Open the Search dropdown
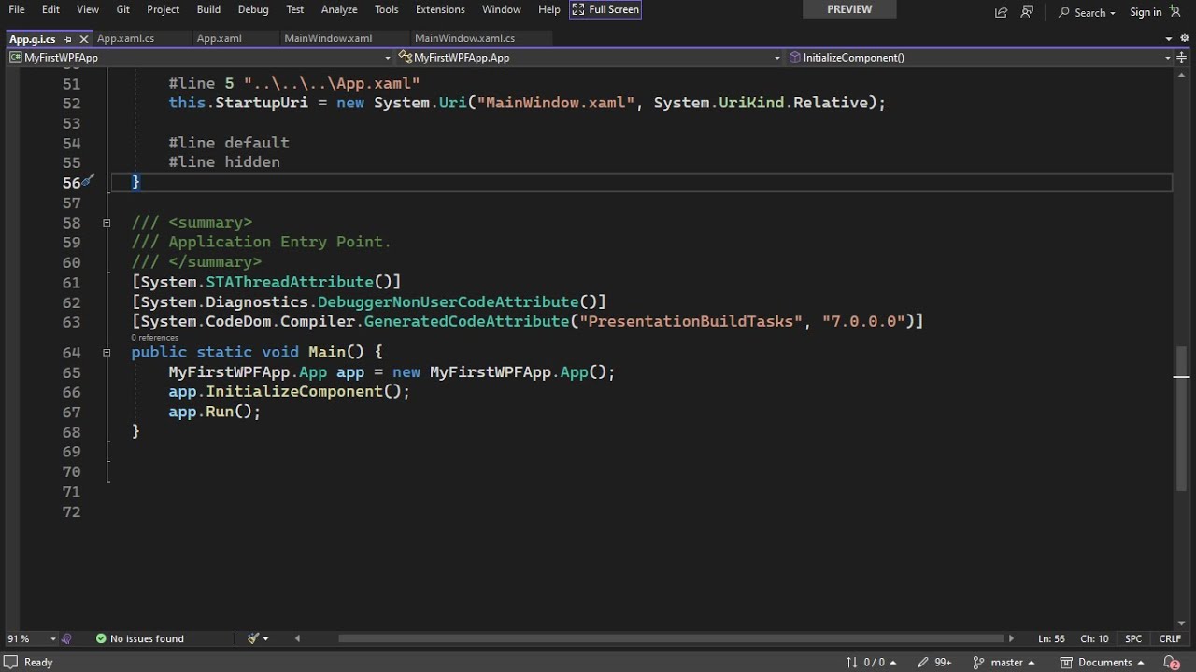The width and height of the screenshot is (1196, 672). pos(1087,12)
